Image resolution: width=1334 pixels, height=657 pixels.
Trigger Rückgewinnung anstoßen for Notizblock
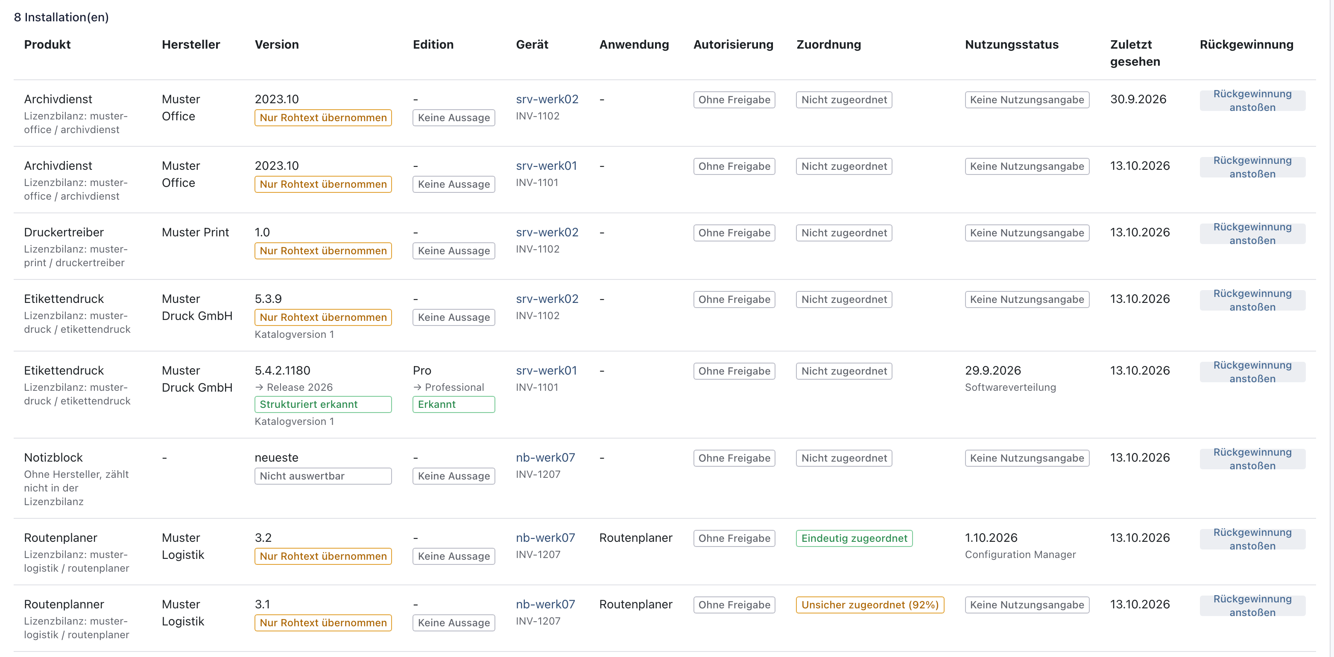click(x=1252, y=459)
